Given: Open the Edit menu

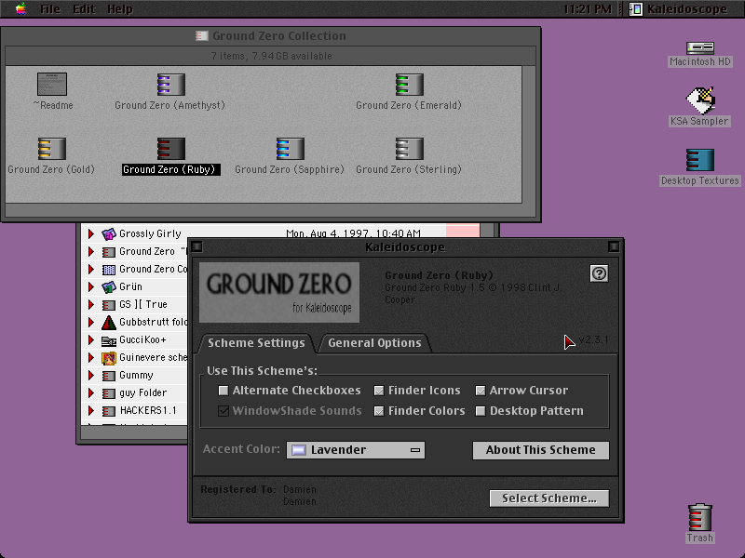Looking at the screenshot, I should point(84,9).
